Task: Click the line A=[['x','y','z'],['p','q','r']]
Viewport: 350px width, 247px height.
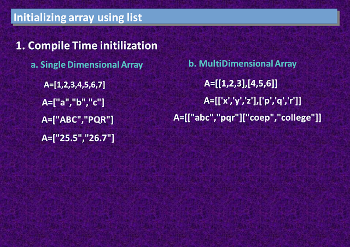Action: click(x=252, y=101)
